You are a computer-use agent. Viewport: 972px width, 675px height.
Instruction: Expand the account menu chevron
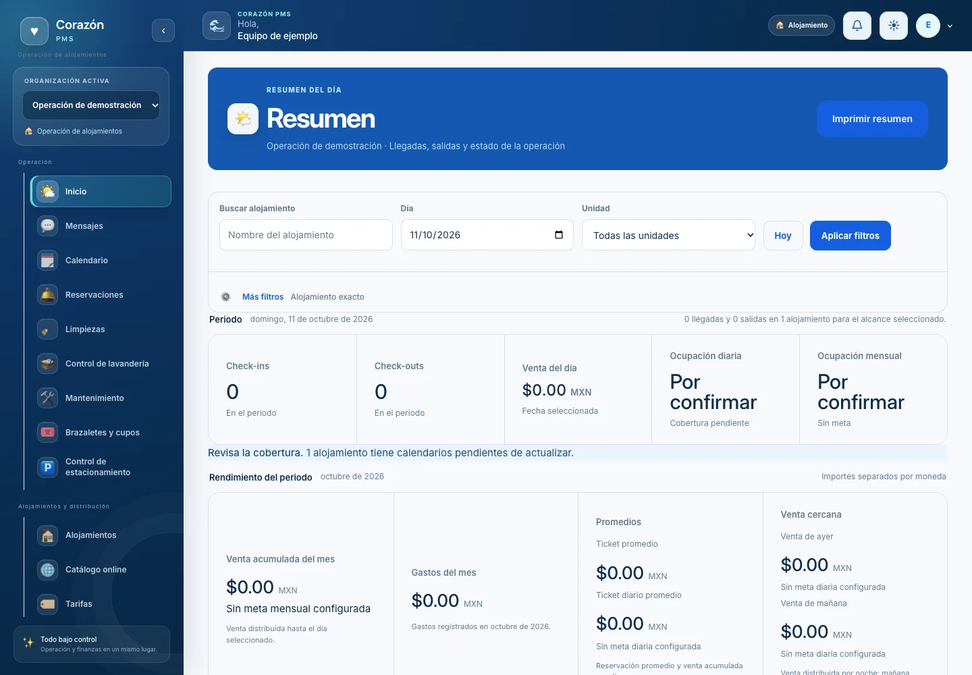[950, 26]
